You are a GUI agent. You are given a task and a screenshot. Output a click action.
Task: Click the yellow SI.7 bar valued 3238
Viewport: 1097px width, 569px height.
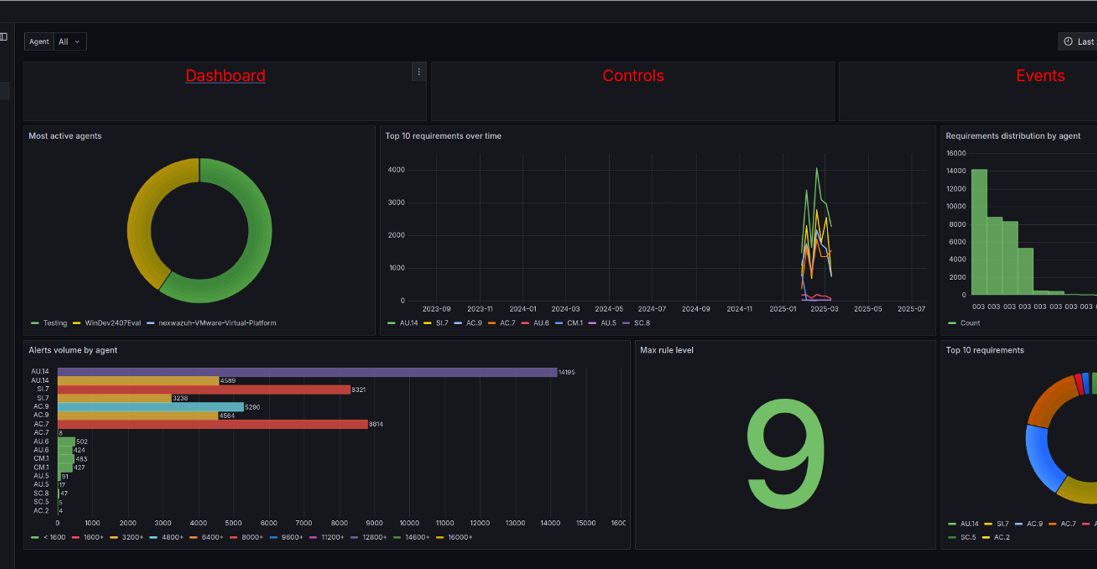tap(115, 398)
